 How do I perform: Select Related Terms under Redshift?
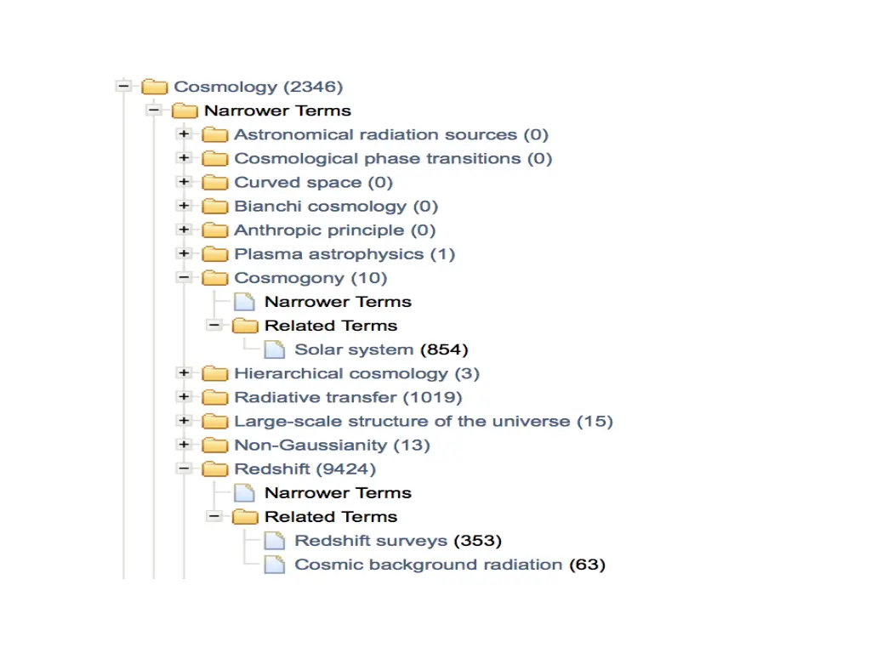coord(331,516)
